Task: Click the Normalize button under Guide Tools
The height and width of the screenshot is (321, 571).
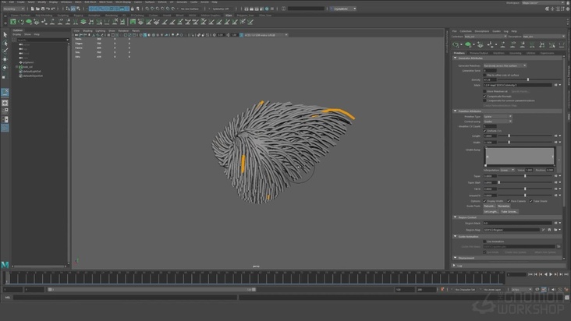Action: 504,206
